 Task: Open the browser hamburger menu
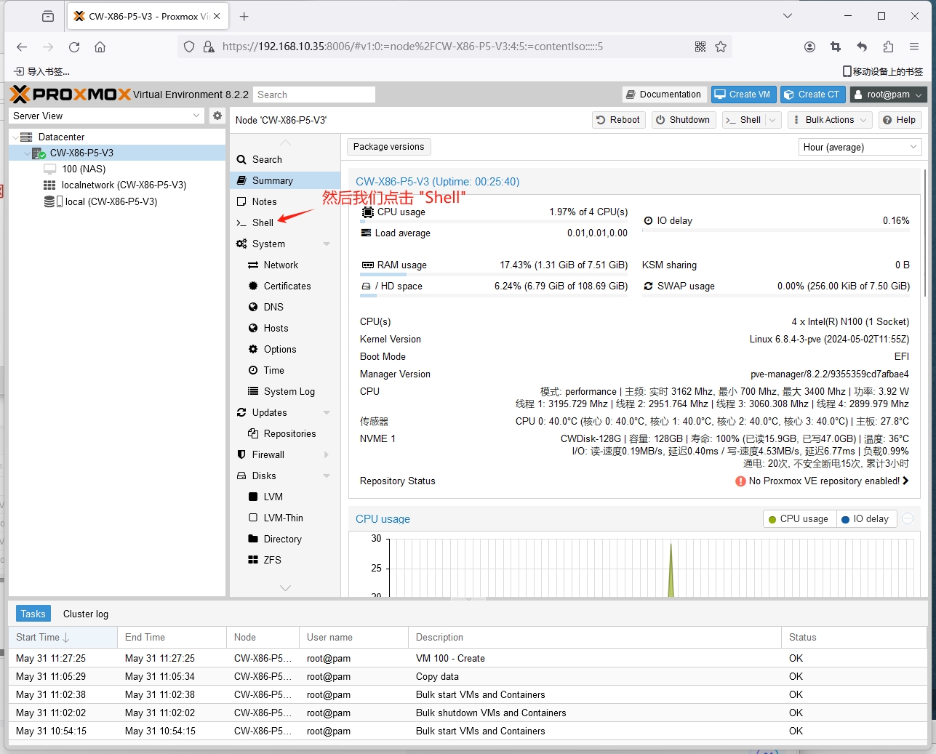(x=914, y=47)
